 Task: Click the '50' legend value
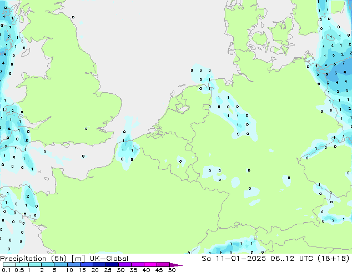tap(172, 270)
